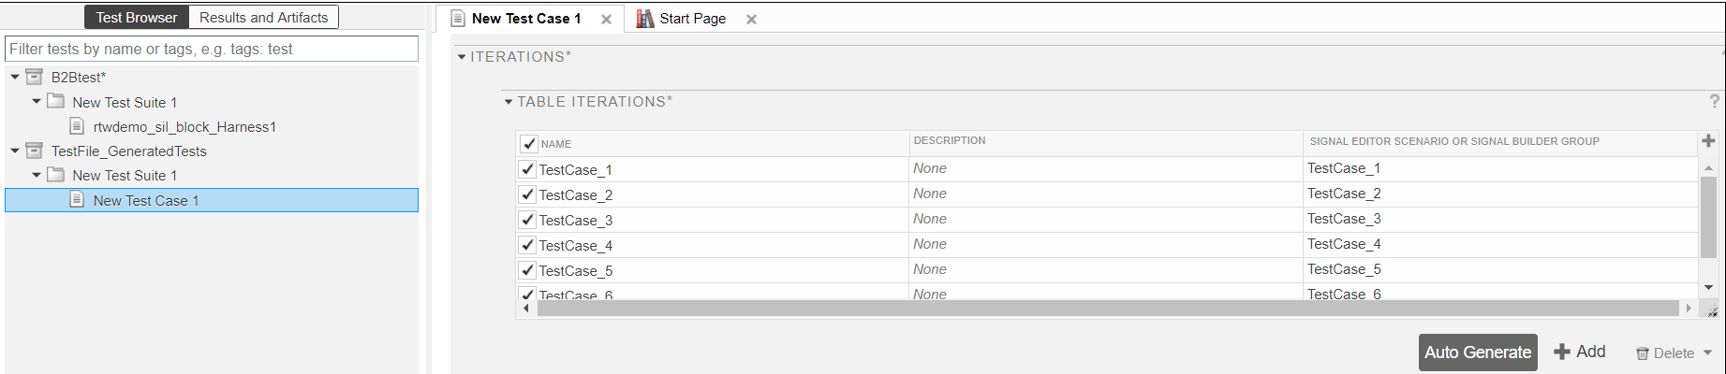Switch to Results and Artifacts tab
1726x374 pixels.
coord(263,18)
